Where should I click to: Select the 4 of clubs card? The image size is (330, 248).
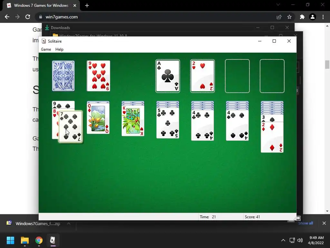point(202,125)
